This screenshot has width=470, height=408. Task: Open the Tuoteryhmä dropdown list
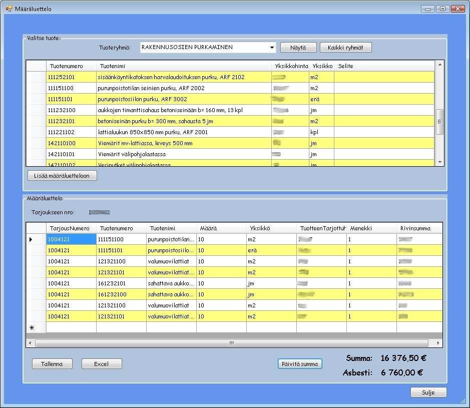click(x=272, y=48)
